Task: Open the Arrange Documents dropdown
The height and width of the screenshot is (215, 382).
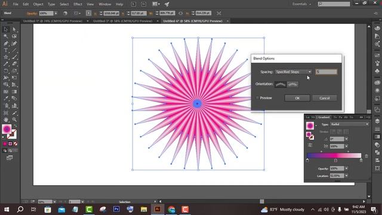Action: [156, 4]
